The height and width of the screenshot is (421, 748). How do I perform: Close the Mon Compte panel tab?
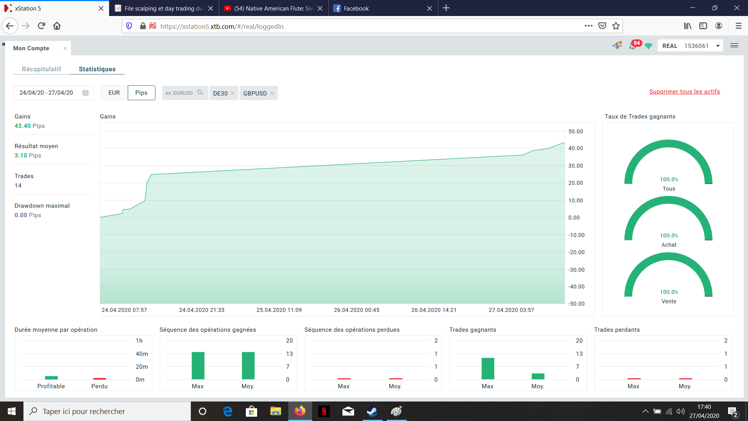click(x=65, y=48)
